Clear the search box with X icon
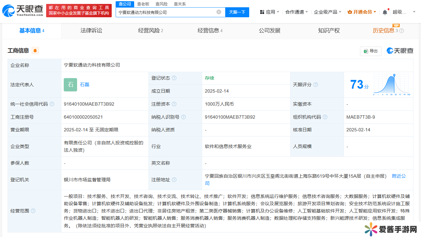The height and width of the screenshot is (237, 421). [x=219, y=12]
